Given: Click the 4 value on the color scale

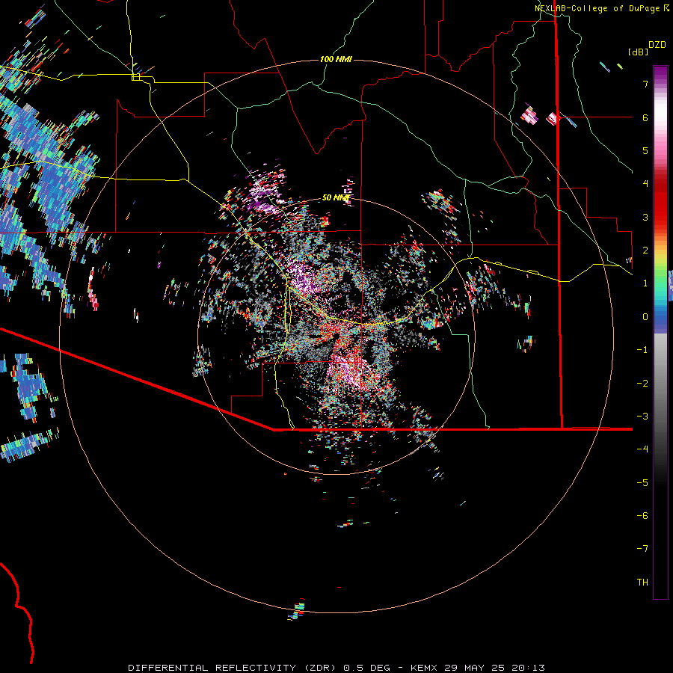Looking at the screenshot, I should pyautogui.click(x=645, y=184).
